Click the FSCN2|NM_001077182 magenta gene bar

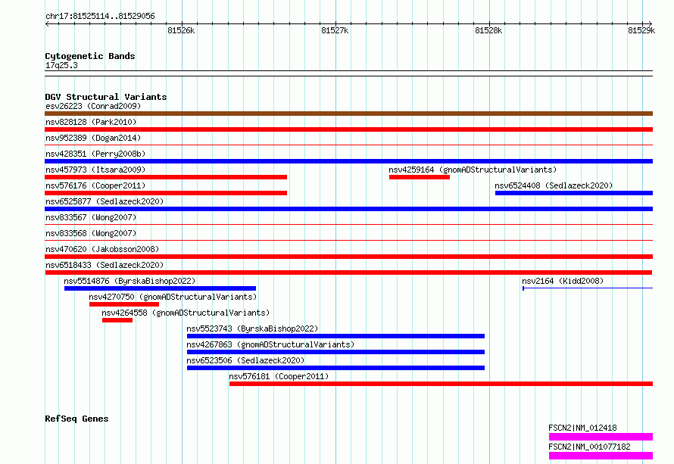[x=601, y=456]
